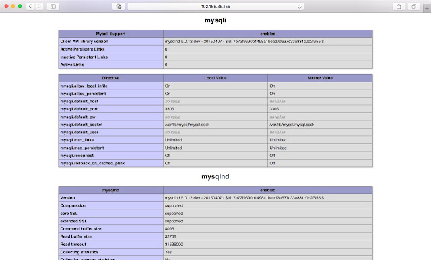
Task: Click the Local Value column header
Action: (x=215, y=78)
